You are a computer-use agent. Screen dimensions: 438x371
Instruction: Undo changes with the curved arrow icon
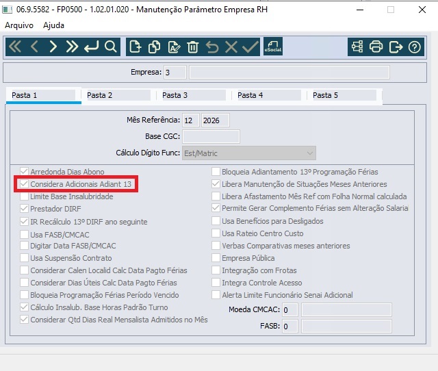tap(212, 47)
